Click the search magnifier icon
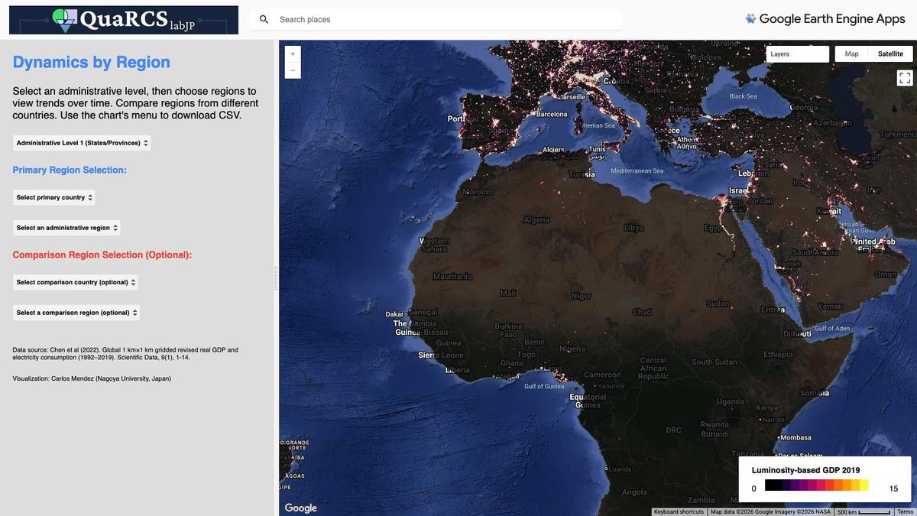917x516 pixels. pos(264,19)
